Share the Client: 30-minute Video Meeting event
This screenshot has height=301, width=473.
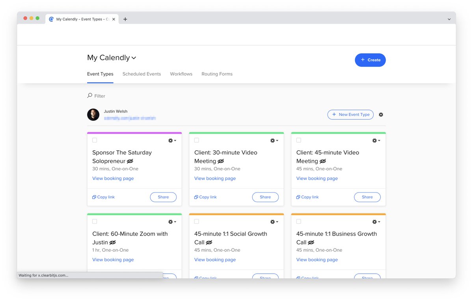[265, 197]
